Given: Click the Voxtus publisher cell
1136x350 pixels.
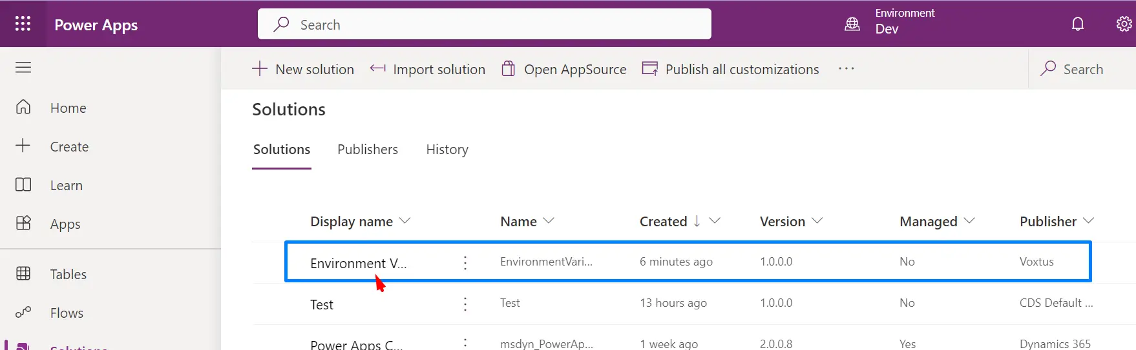Looking at the screenshot, I should [x=1036, y=262].
